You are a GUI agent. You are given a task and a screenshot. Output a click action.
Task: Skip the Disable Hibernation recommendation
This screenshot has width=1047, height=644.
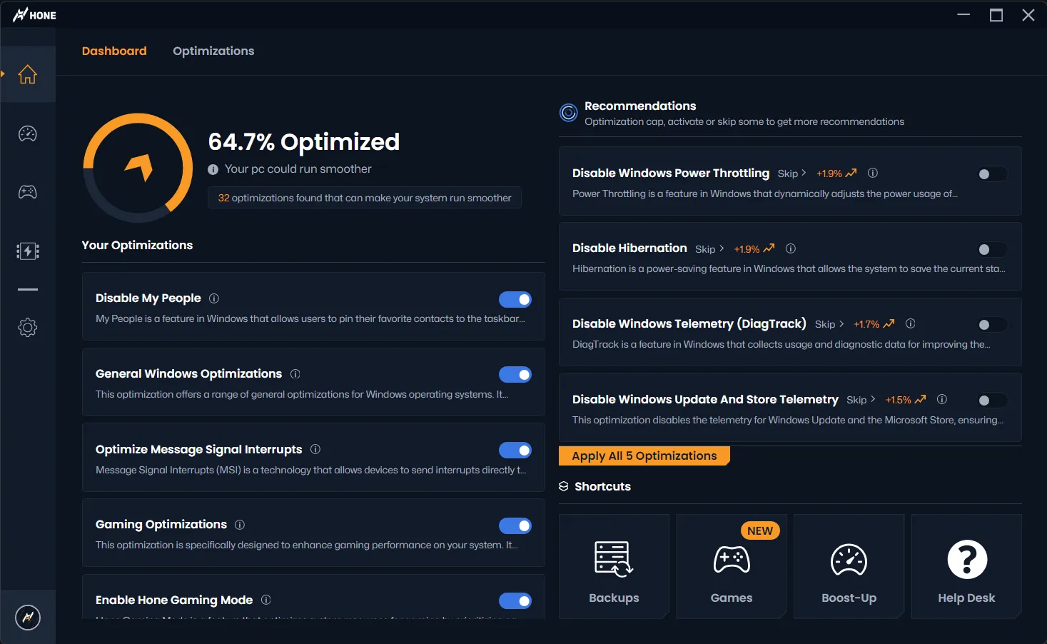pos(709,249)
